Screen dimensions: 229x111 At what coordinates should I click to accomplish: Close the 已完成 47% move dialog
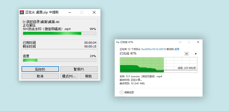198,42
